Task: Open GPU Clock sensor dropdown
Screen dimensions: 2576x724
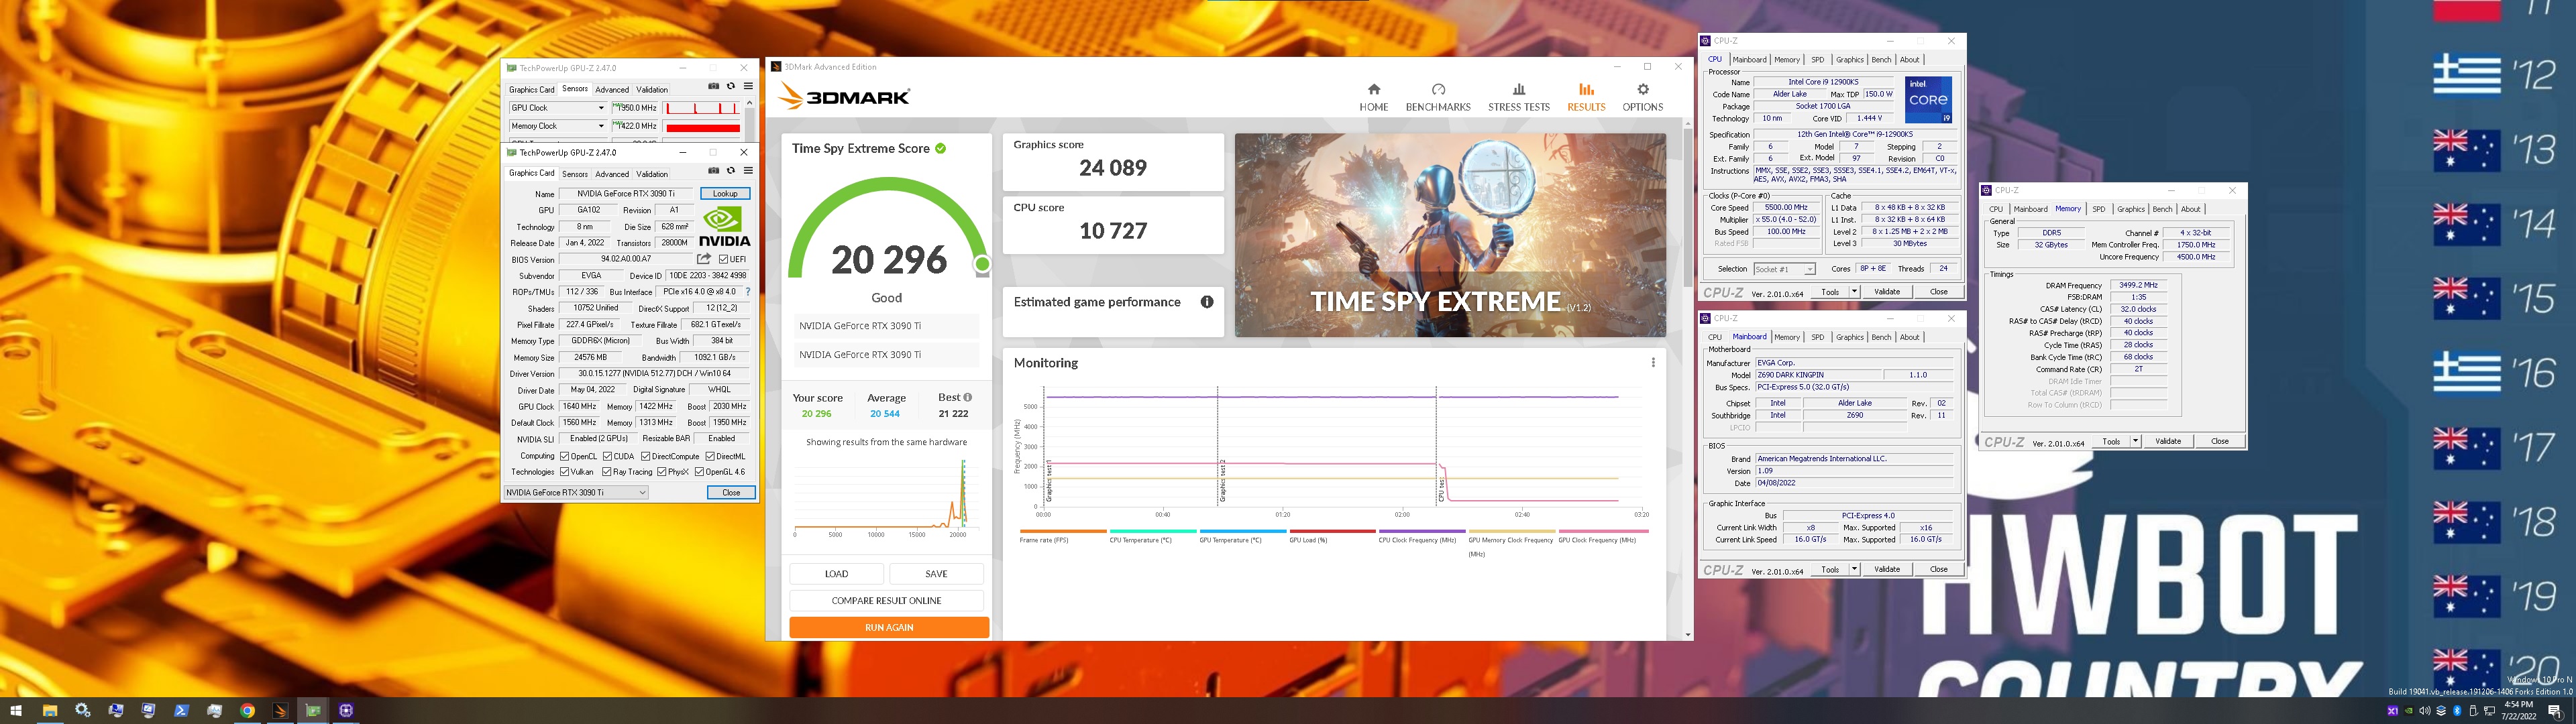Action: coord(601,108)
